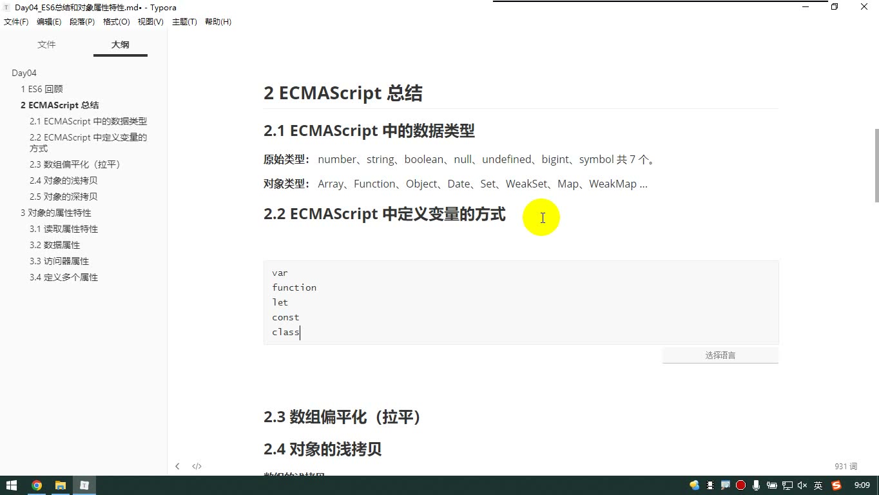The height and width of the screenshot is (495, 879).
Task: Jump to outline item 3.1 读取属性特性
Action: click(x=64, y=229)
